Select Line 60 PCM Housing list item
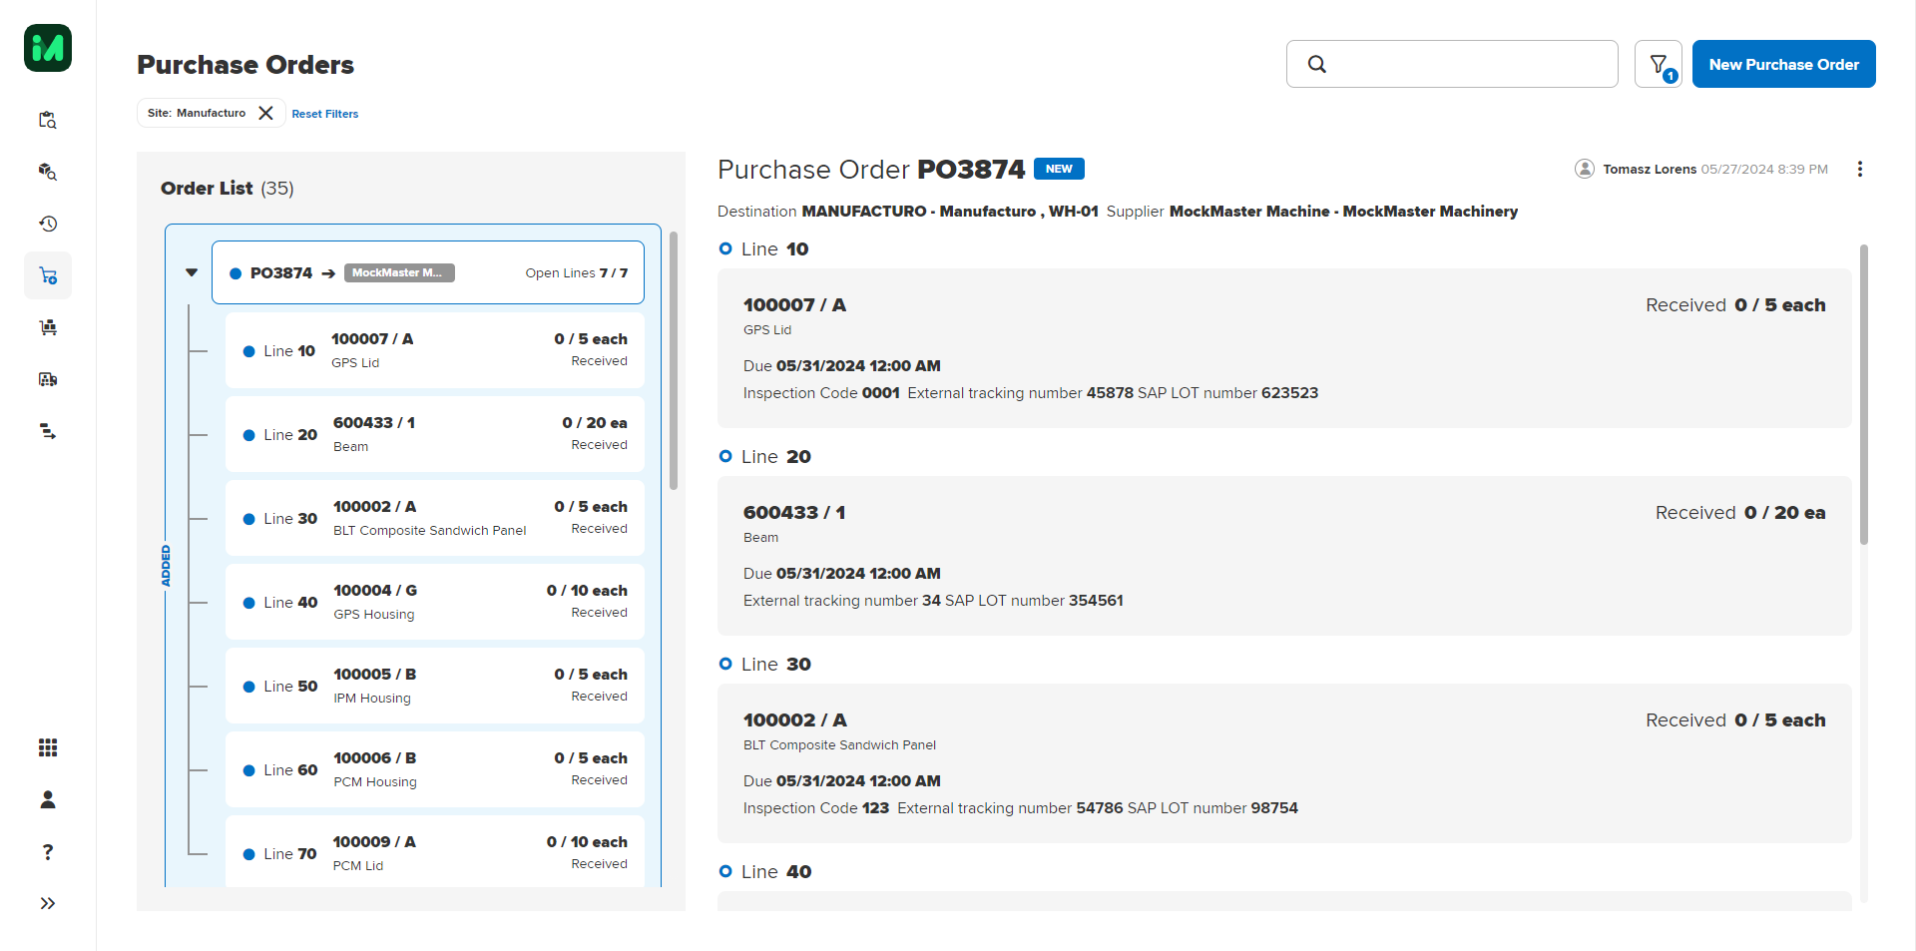The height and width of the screenshot is (951, 1916). point(434,769)
